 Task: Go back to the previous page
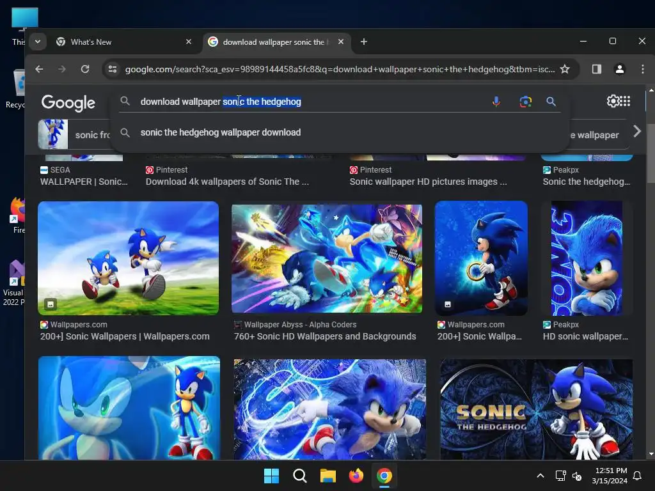(39, 69)
